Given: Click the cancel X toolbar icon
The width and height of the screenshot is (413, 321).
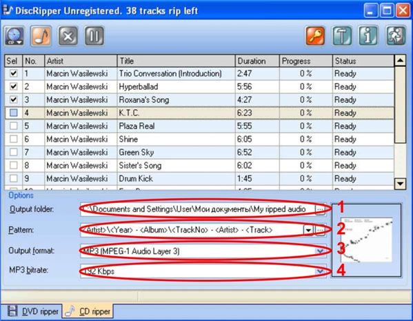Looking at the screenshot, I should [68, 36].
